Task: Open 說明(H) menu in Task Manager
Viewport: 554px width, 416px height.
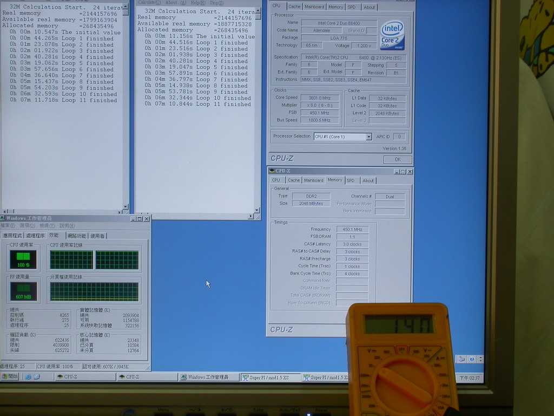Action: point(67,226)
